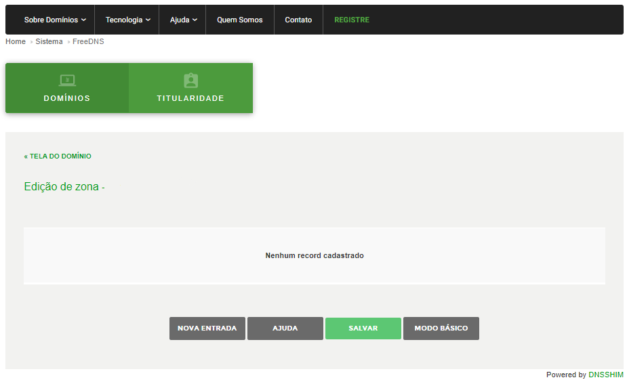Open the Sobre Domínios dropdown menu
Image resolution: width=627 pixels, height=382 pixels.
click(x=54, y=20)
